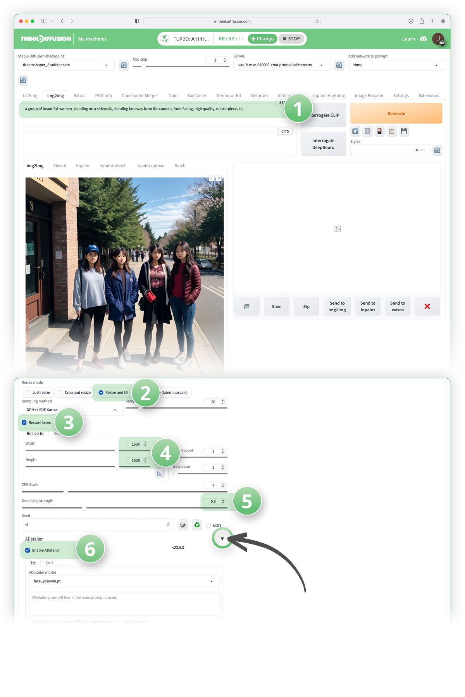Refresh the SD VAE list
The width and height of the screenshot is (465, 697).
pos(339,65)
